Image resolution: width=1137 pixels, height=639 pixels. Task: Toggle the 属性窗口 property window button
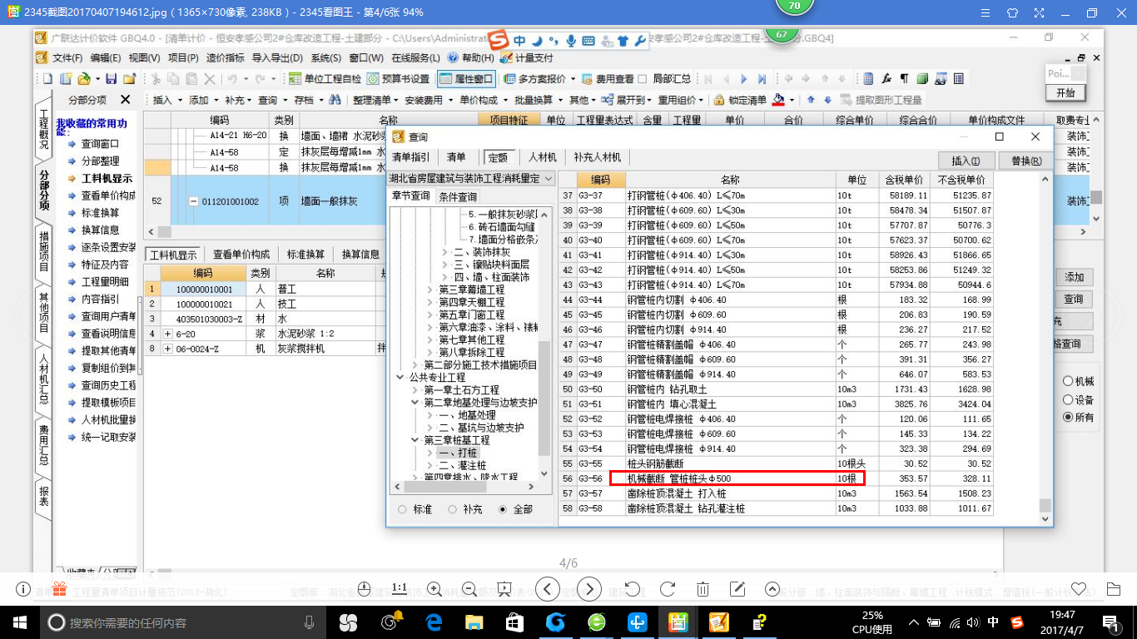click(465, 79)
